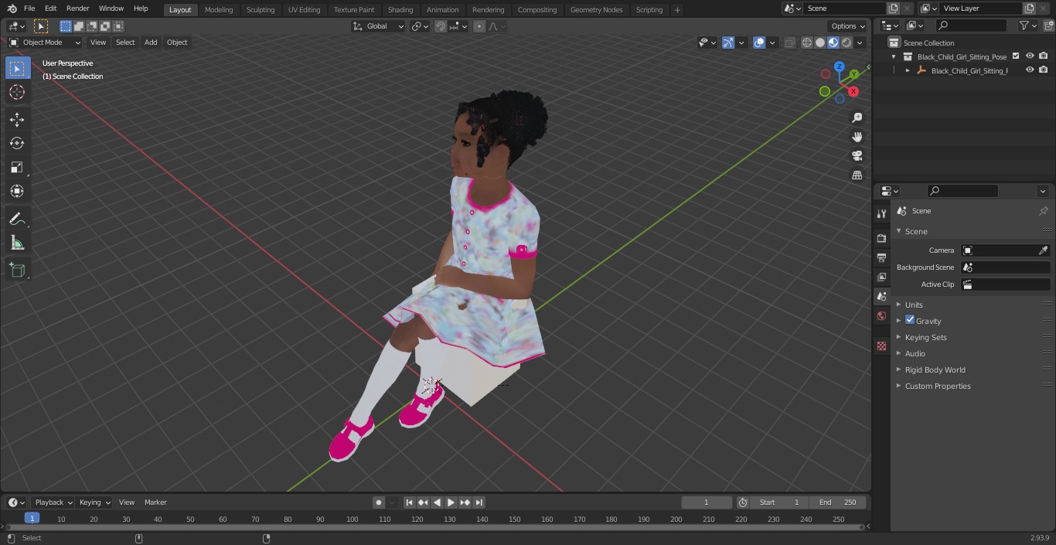Open the View Layer properties tab

(x=881, y=277)
